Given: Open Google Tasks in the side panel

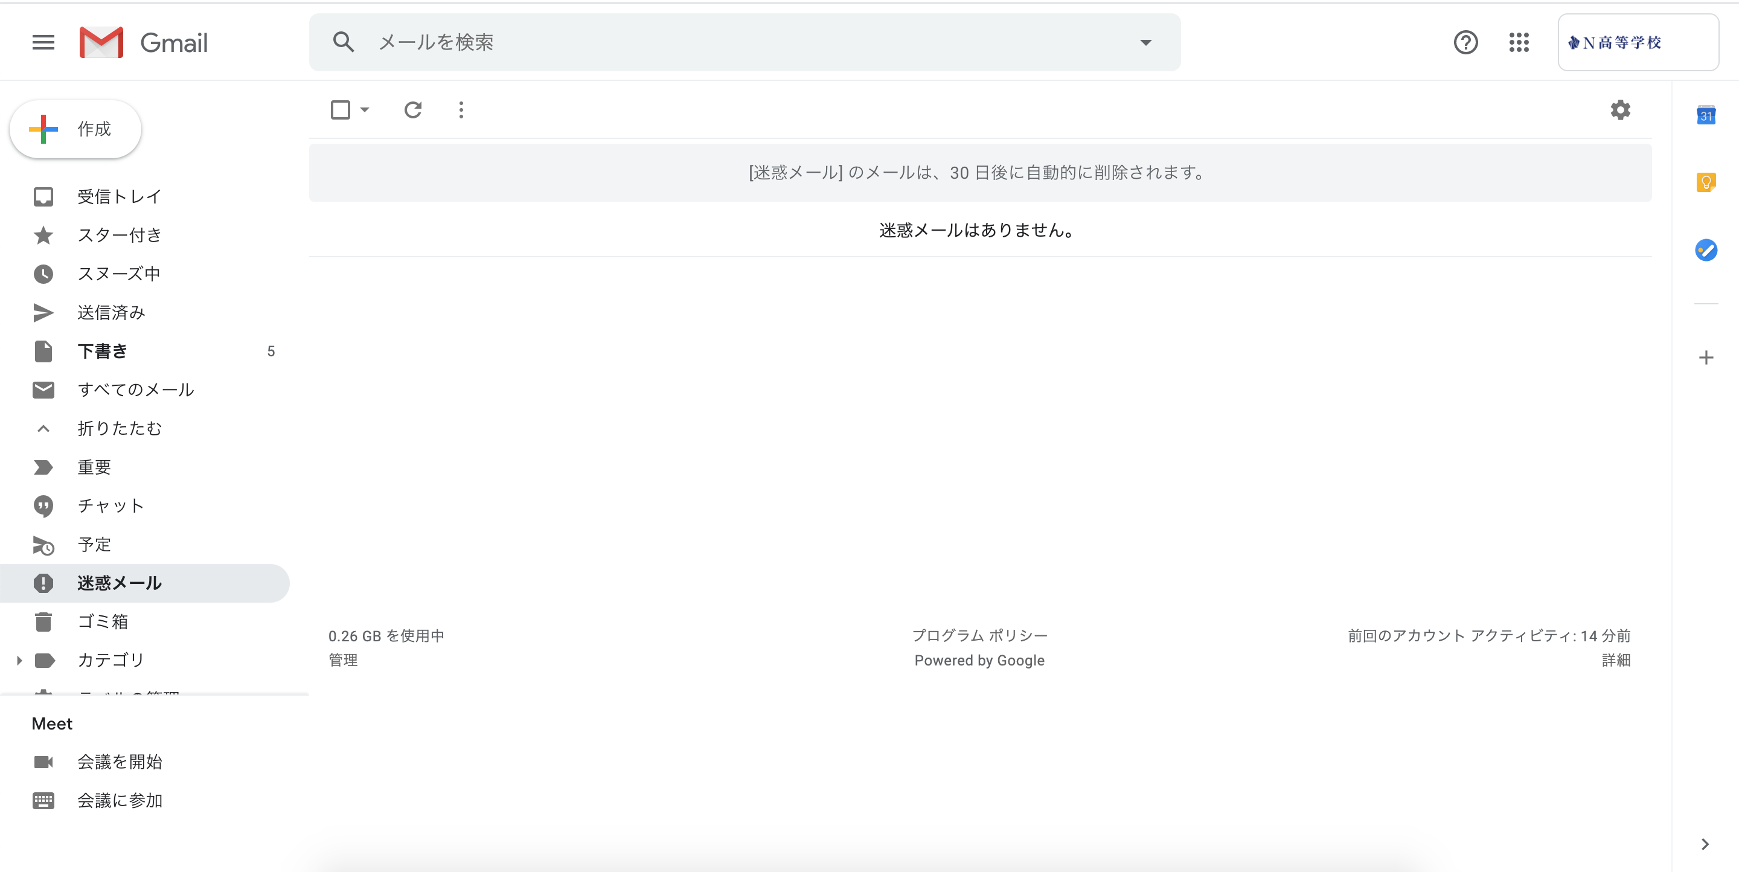Looking at the screenshot, I should click(1706, 250).
